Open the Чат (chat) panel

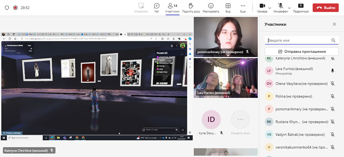pos(157,6)
